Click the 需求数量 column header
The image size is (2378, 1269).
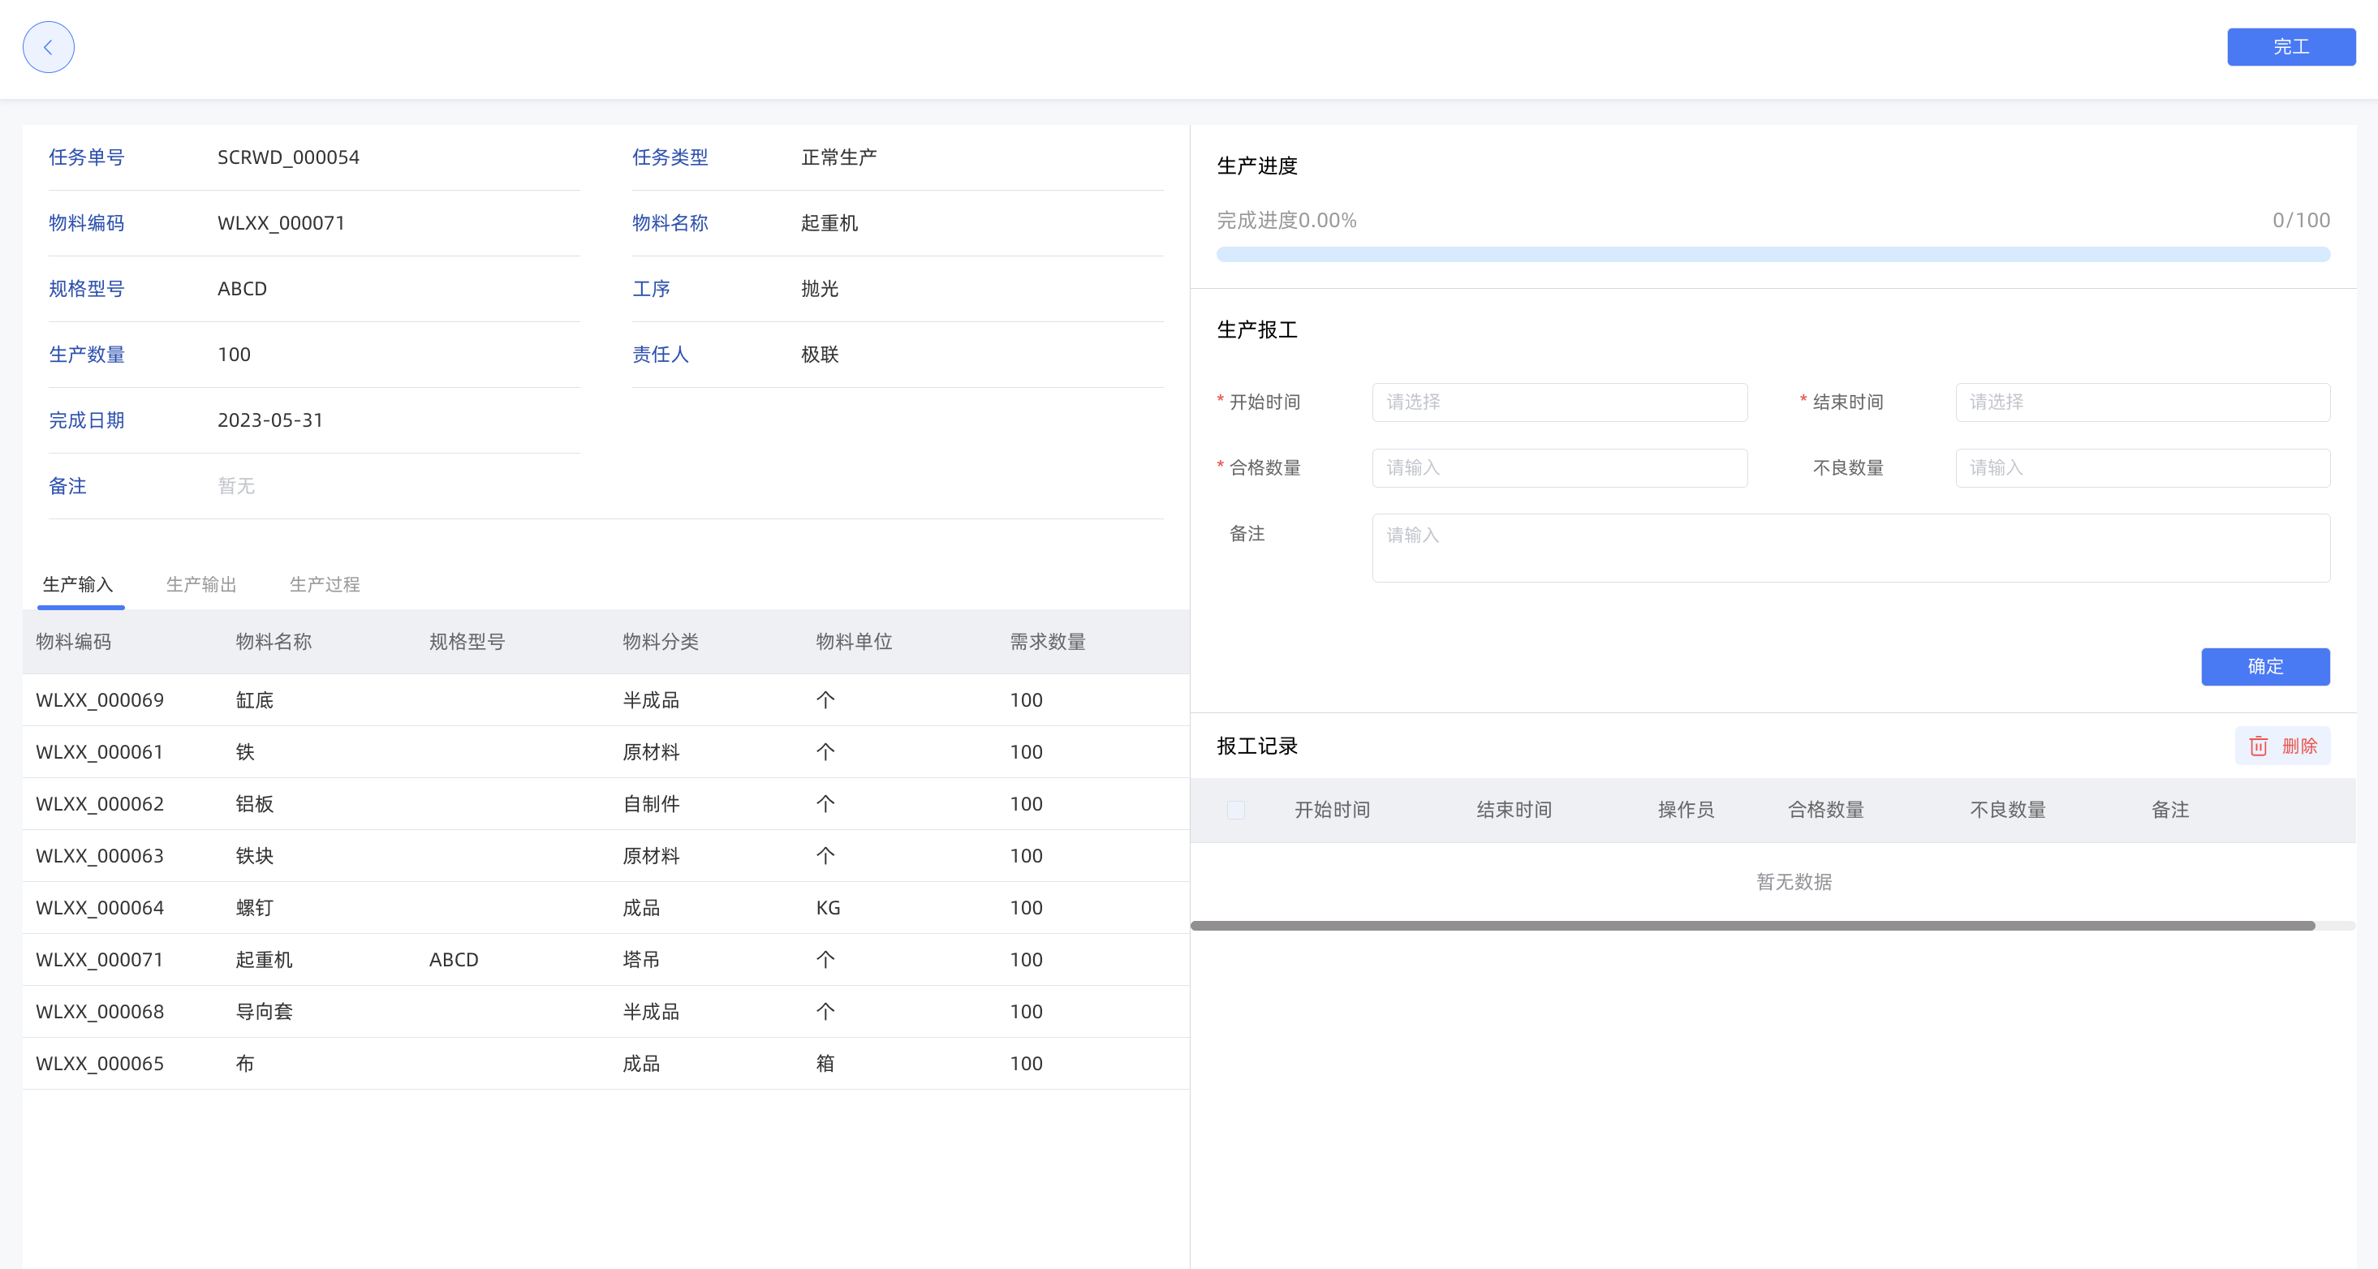[1048, 642]
